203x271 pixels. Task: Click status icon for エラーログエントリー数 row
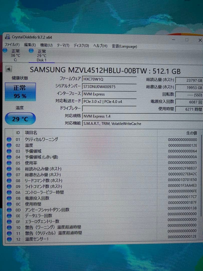[x=9, y=222]
